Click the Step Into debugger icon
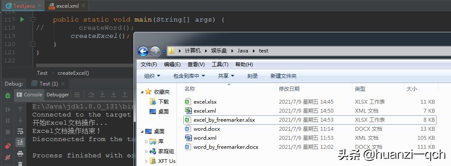Image resolution: width=451 pixels, height=166 pixels. point(102,95)
